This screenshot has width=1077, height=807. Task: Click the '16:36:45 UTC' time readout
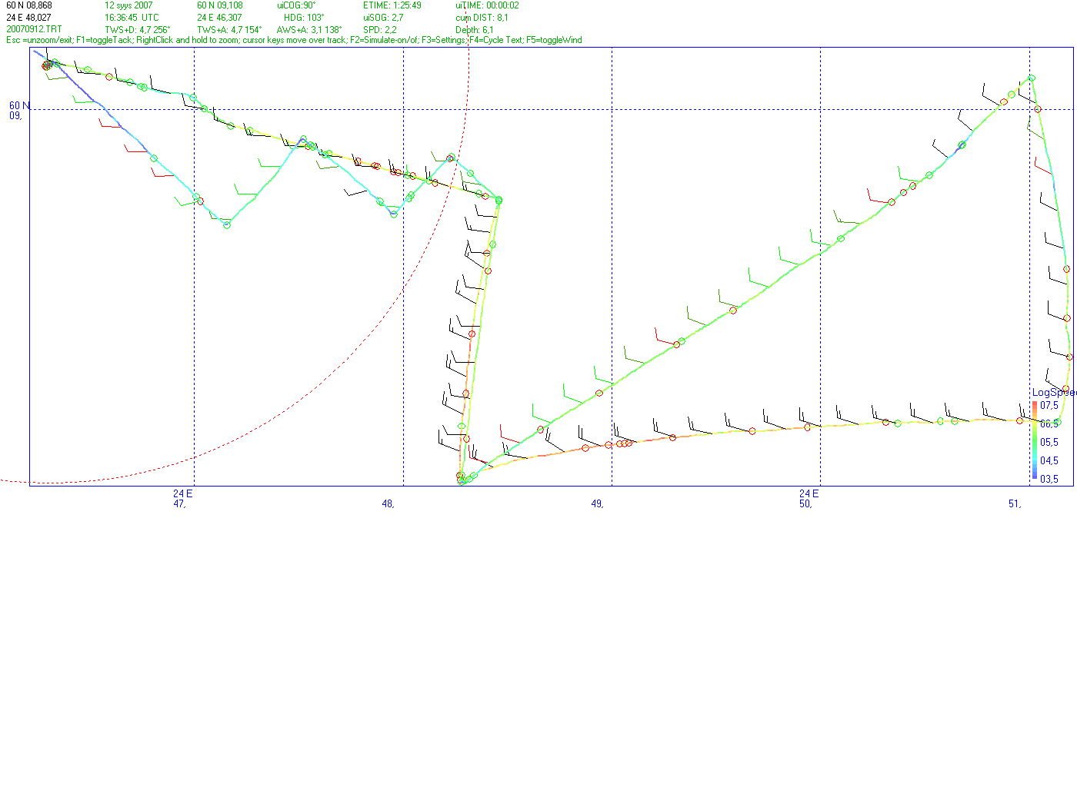pos(132,18)
